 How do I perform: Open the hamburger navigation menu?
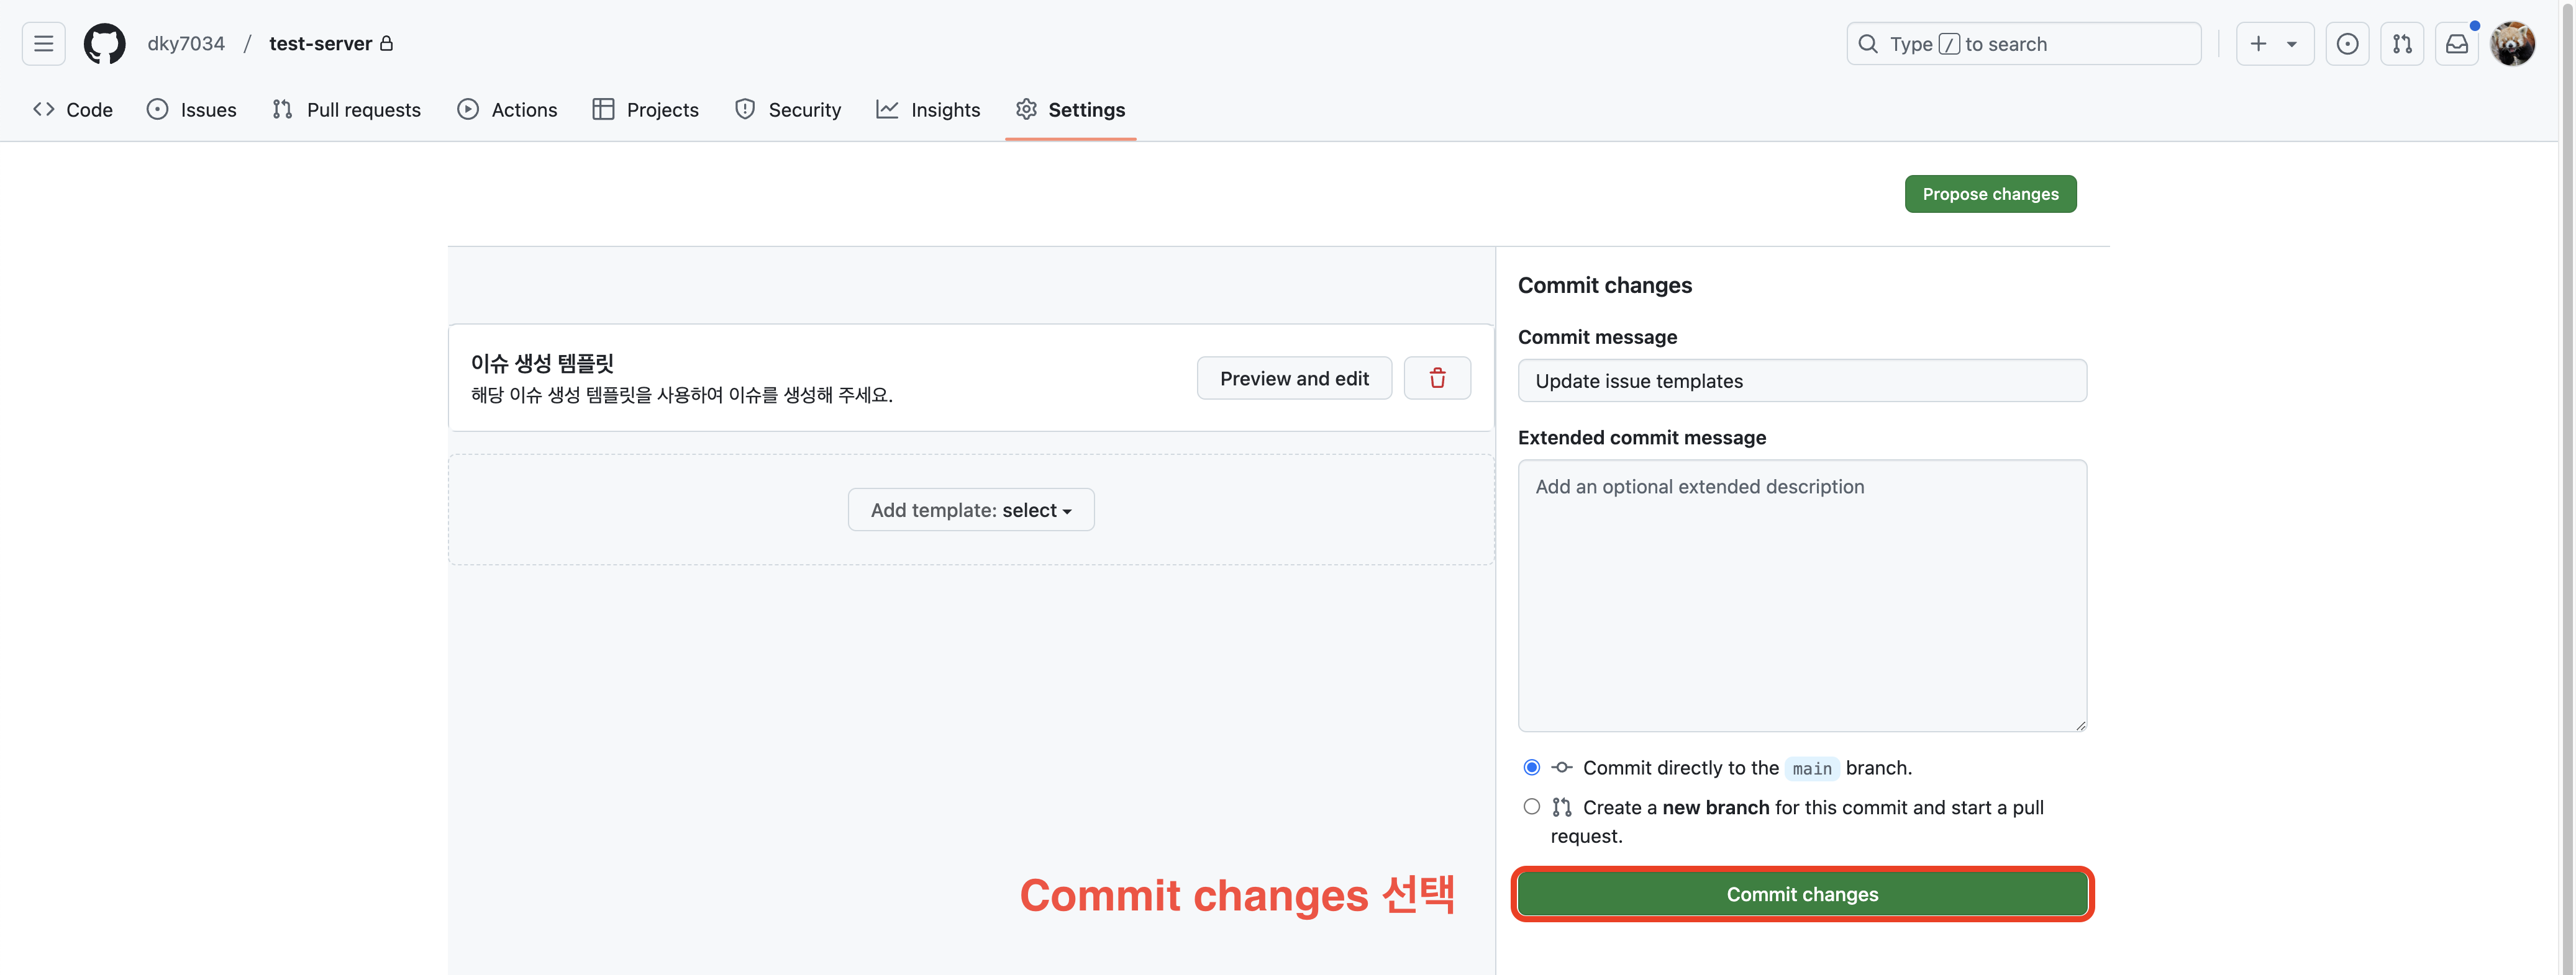point(43,44)
